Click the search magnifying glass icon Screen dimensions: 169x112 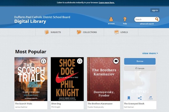tap(157, 19)
